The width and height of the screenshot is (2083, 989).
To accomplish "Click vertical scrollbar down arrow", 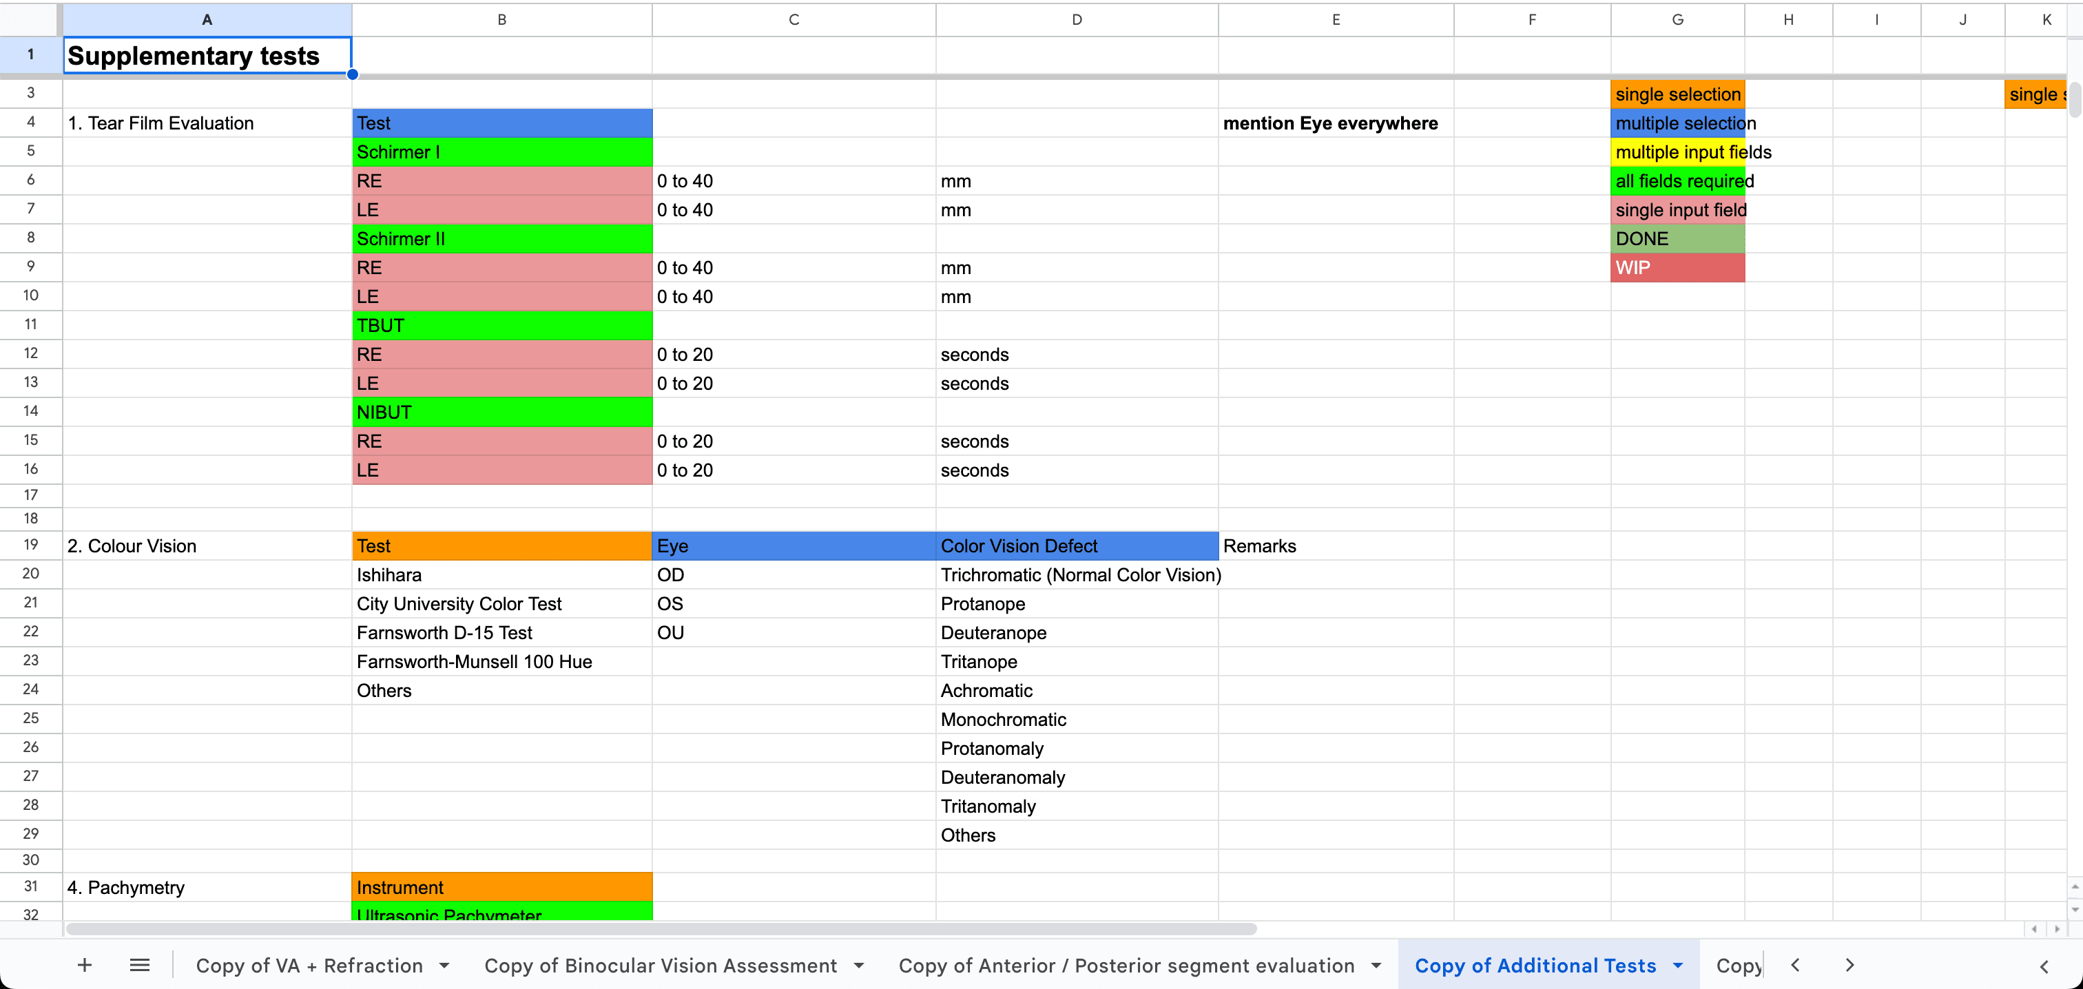I will pos(2075,910).
